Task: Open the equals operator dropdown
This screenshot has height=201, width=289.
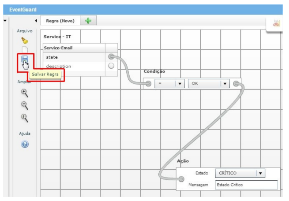Action: [x=179, y=84]
